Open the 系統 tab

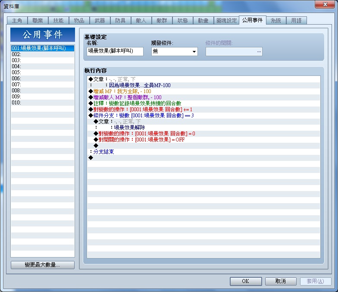pyautogui.click(x=276, y=21)
